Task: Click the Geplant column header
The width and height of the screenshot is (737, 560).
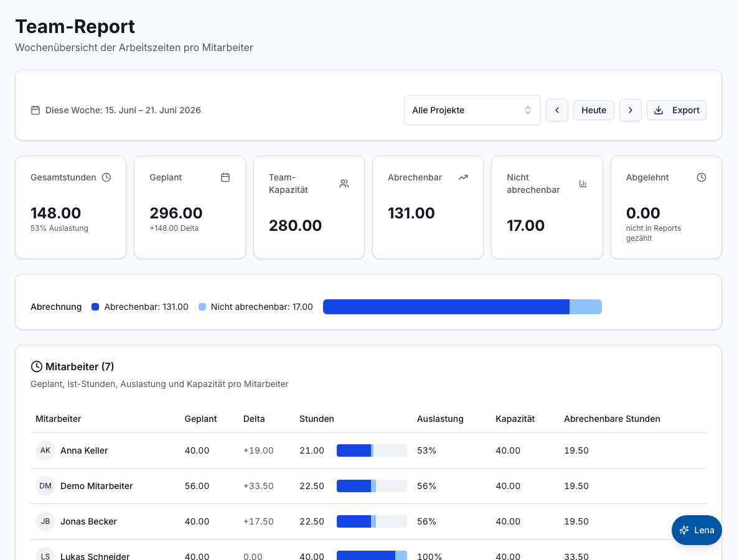Action: [200, 419]
